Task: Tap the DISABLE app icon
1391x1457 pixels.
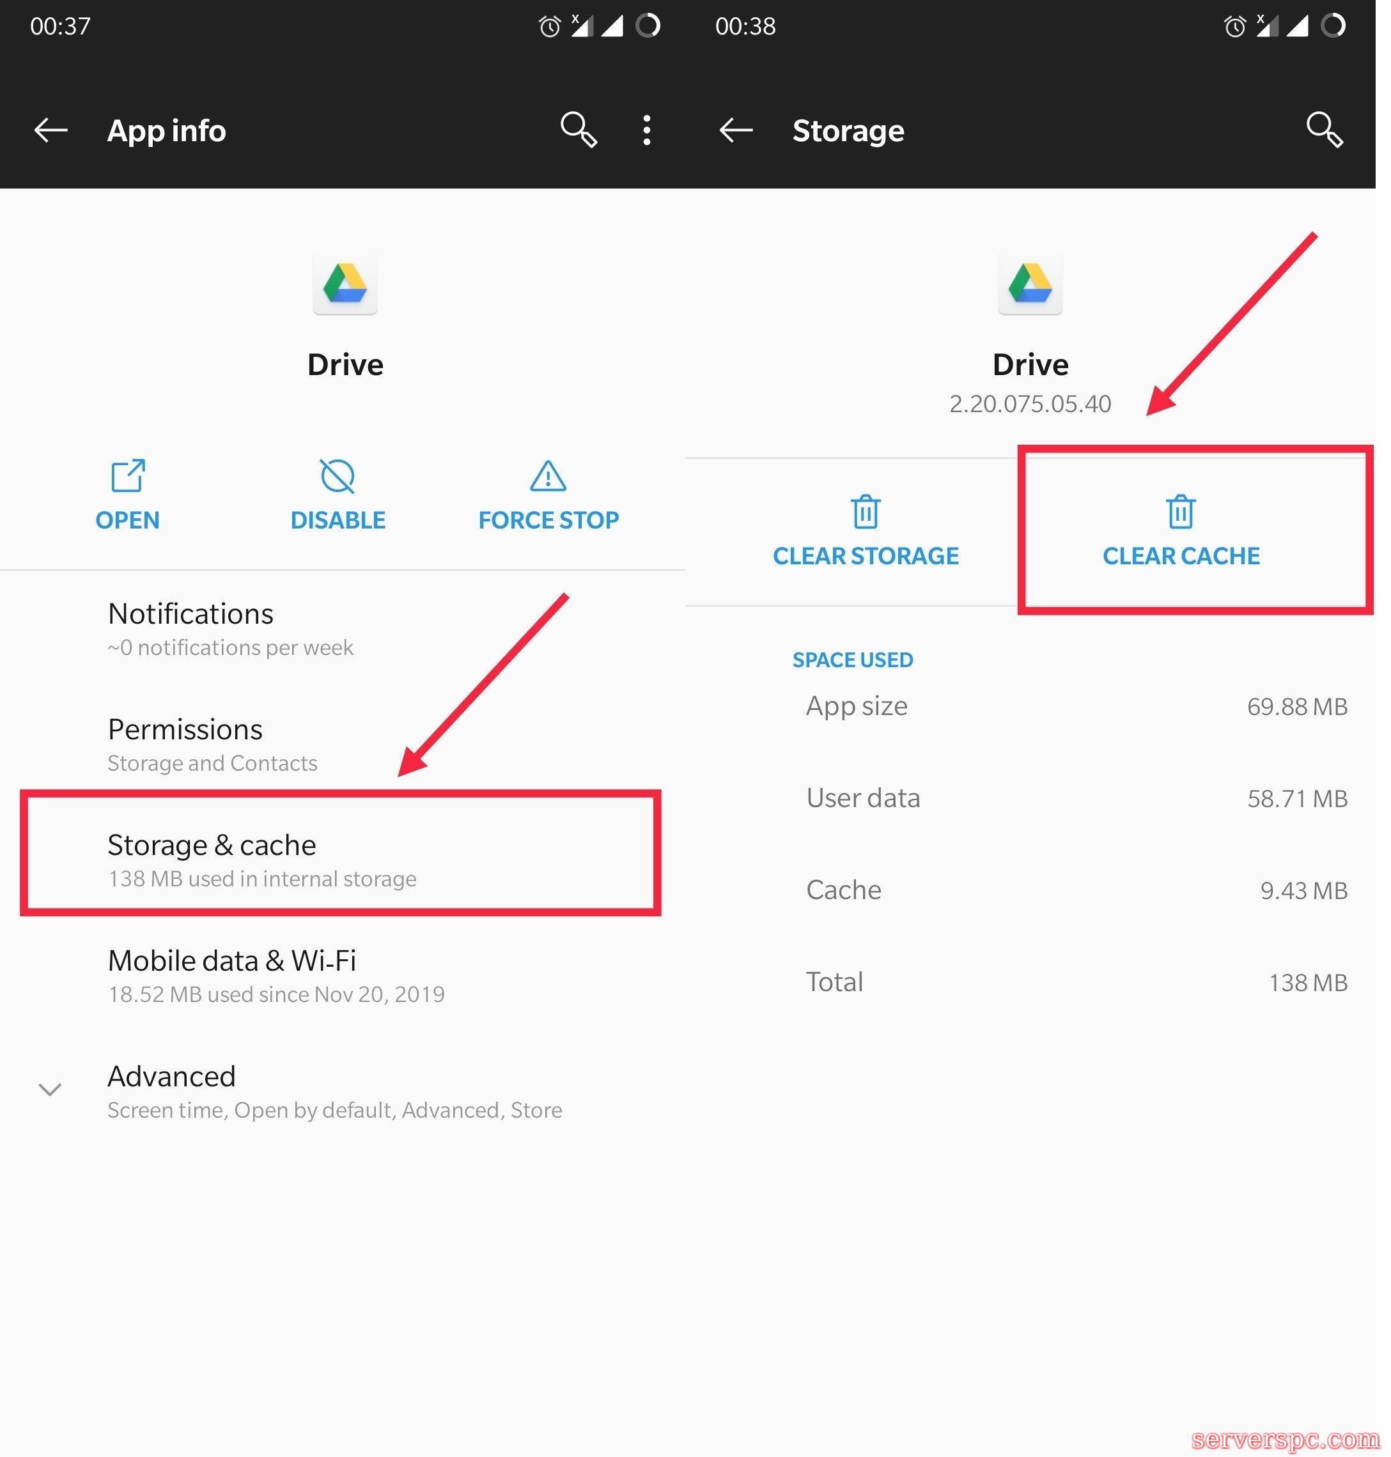Action: (338, 477)
